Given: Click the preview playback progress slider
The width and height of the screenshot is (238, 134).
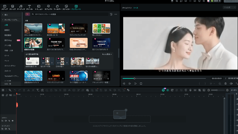Looking at the screenshot, I should tap(164, 78).
